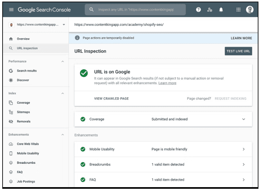Click the Coverage pages icon
This screenshot has width=261, height=191.
(11, 103)
